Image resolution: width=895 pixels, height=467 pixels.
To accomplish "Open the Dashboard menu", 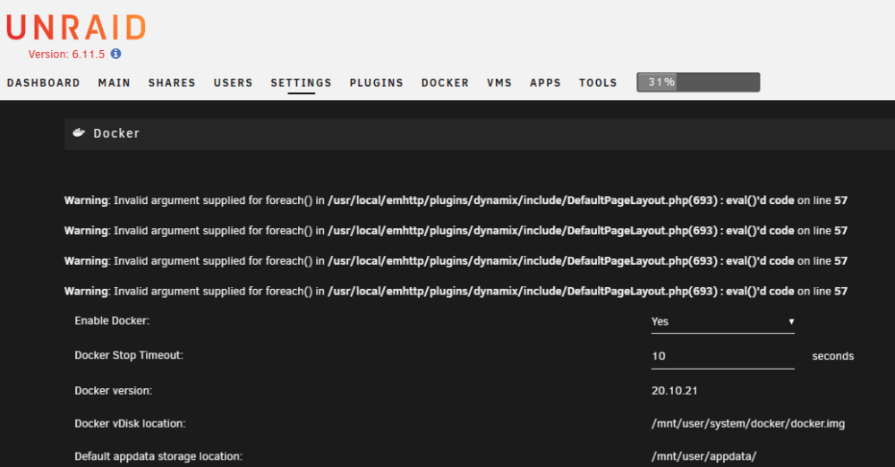I will pyautogui.click(x=43, y=83).
